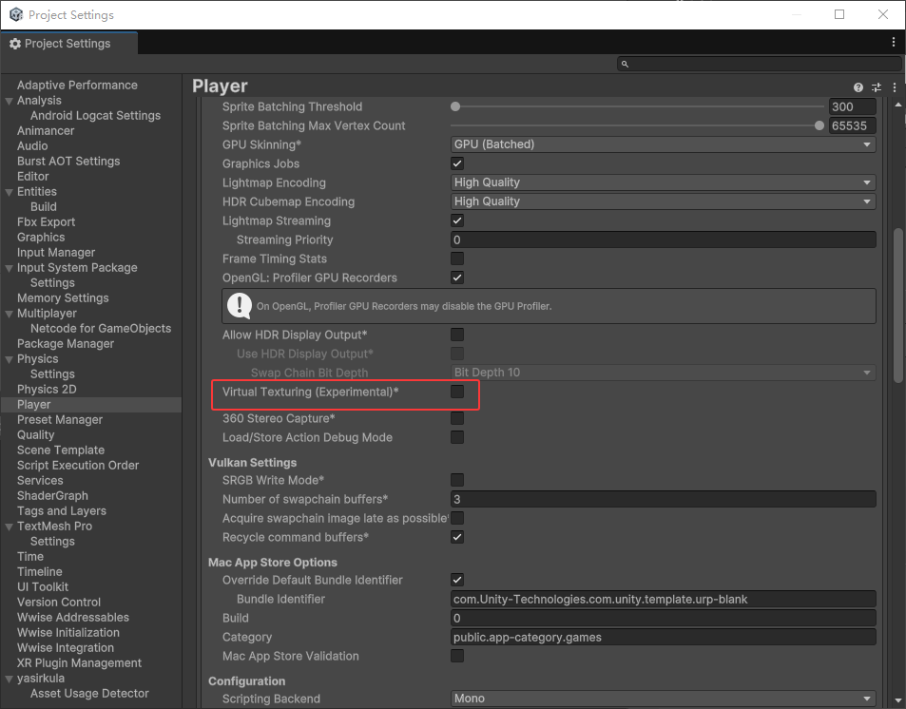The height and width of the screenshot is (709, 906).
Task: Go to Package Manager settings
Action: click(65, 343)
